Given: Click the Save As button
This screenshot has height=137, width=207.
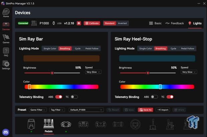Looking at the screenshot, I should (146, 110).
